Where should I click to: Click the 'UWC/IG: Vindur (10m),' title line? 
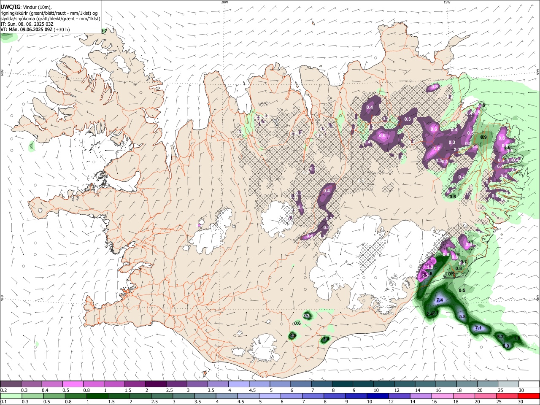point(26,7)
